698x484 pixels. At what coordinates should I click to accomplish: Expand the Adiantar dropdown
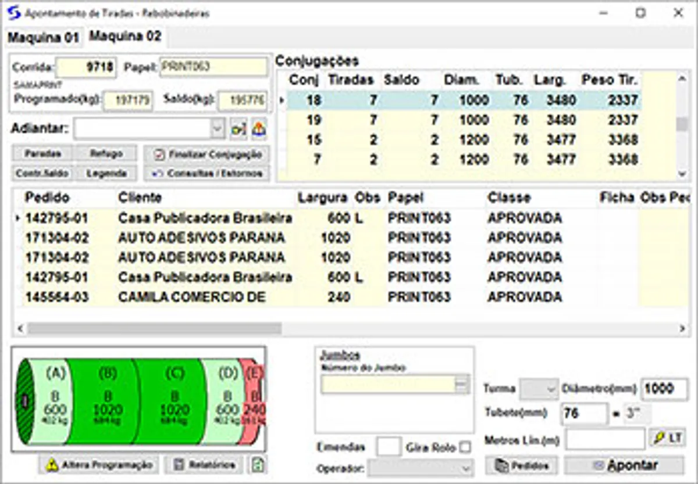[x=218, y=129]
